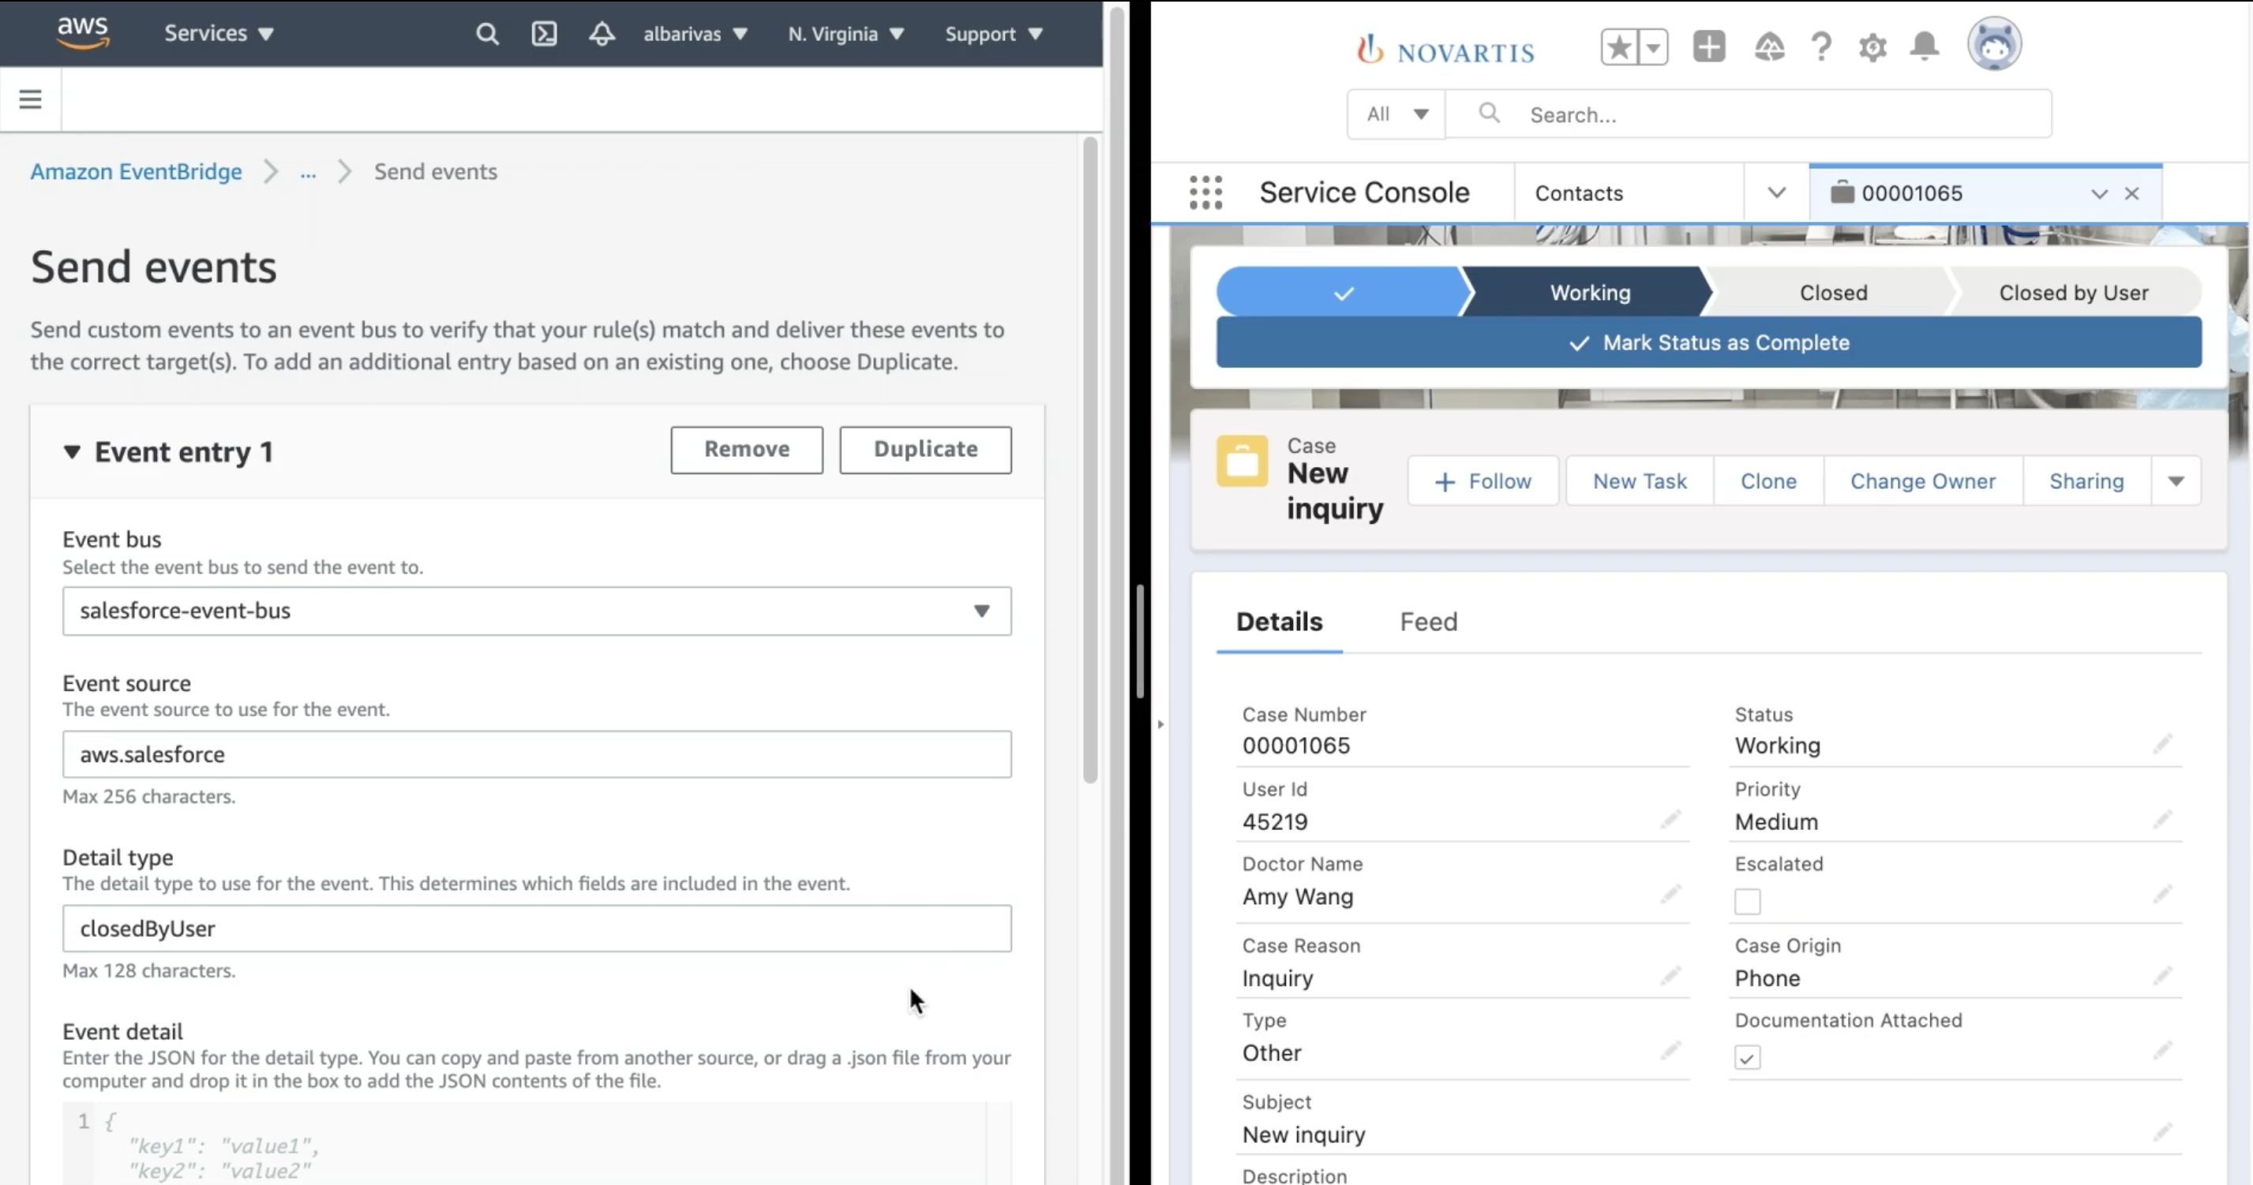Click the Follow button
The image size is (2253, 1185).
coord(1483,480)
